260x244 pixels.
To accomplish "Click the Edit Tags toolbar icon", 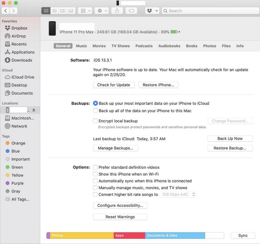I will [131, 11].
